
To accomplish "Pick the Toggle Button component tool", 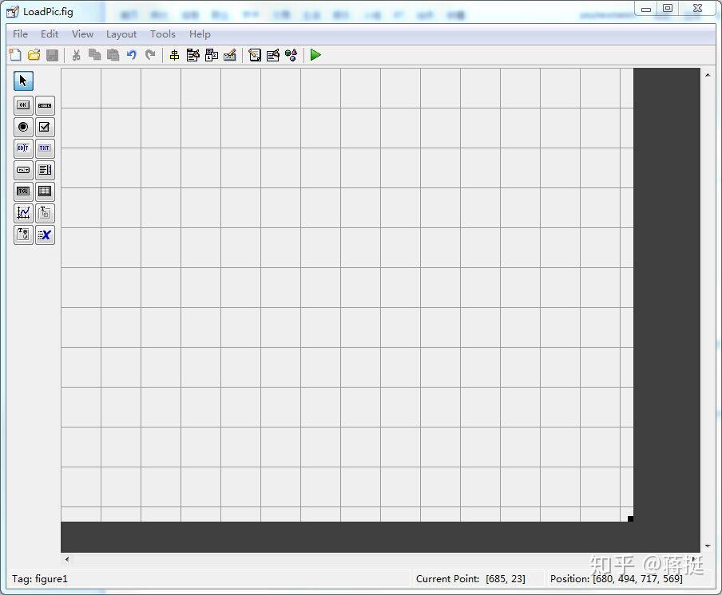I will tap(22, 191).
